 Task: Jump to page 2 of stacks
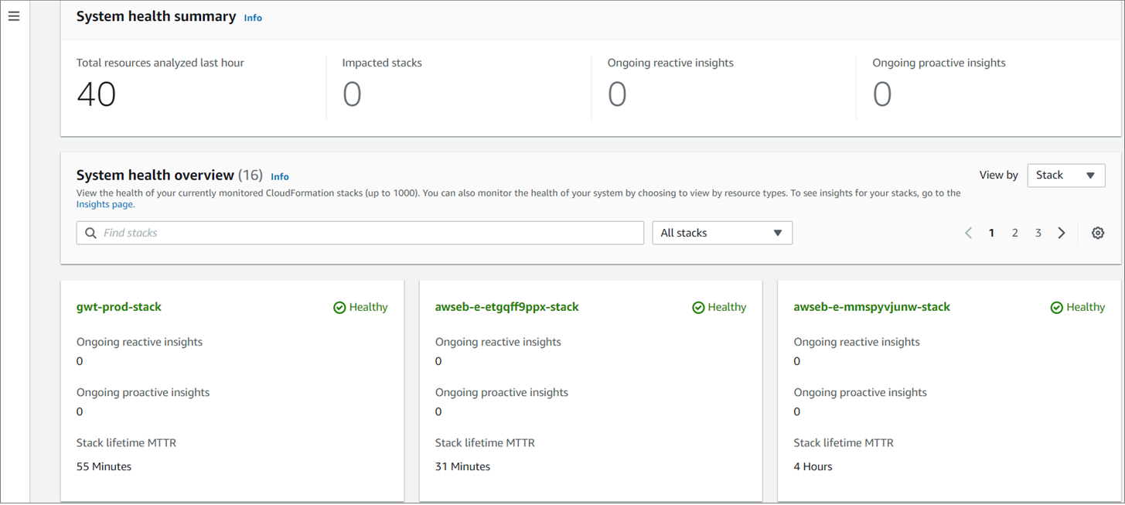click(1015, 233)
